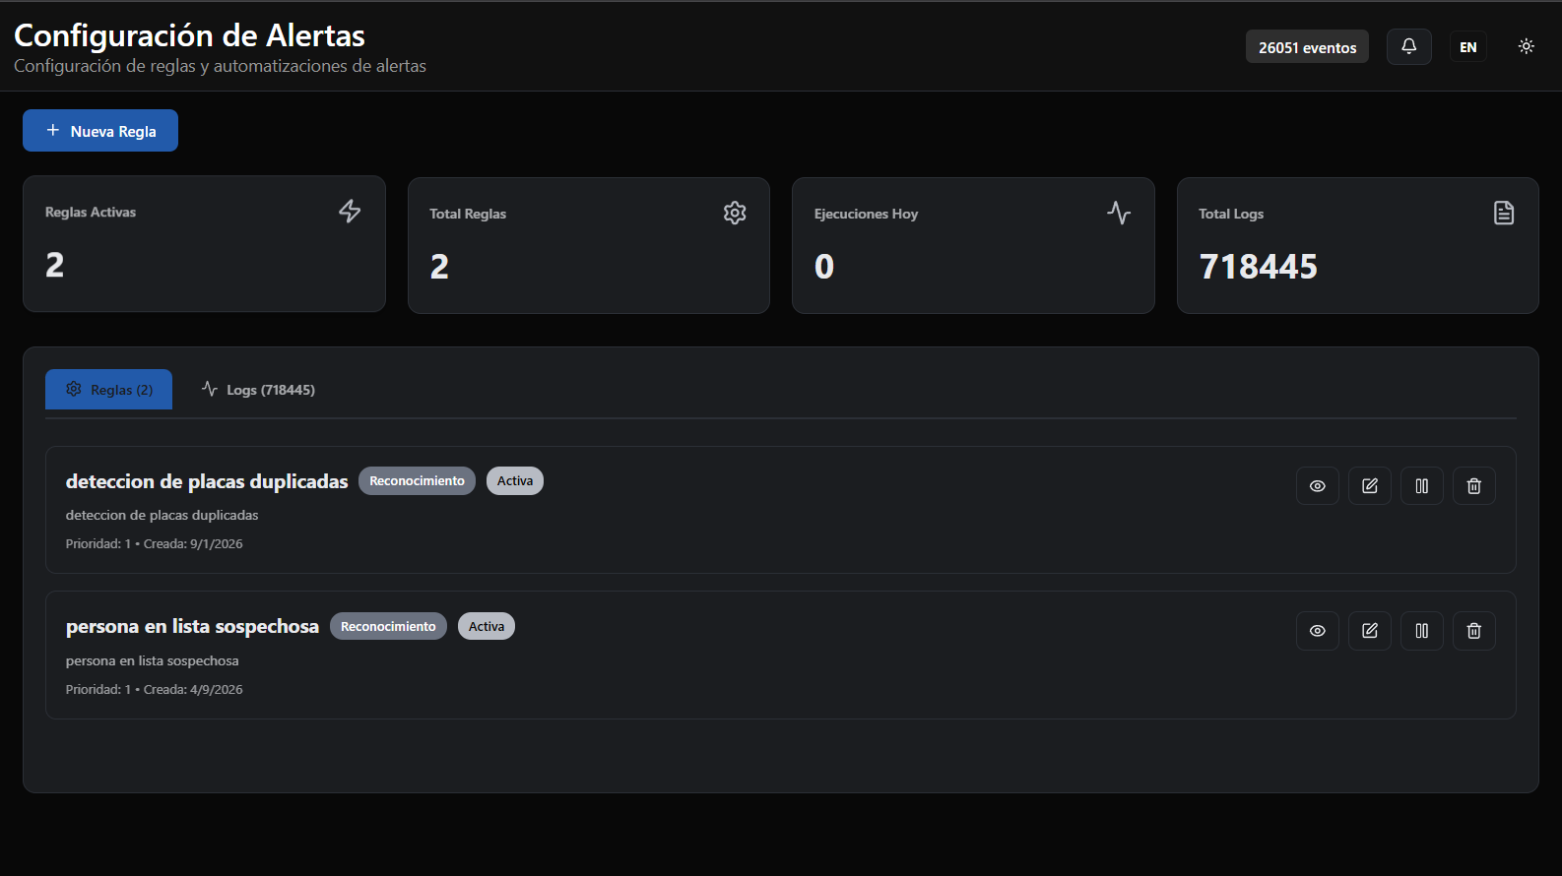Click the gear icon in Total Reglas card
The width and height of the screenshot is (1562, 876).
pos(735,213)
